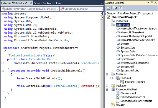
Task: Open the class navigation combo box
Action: (30, 9)
